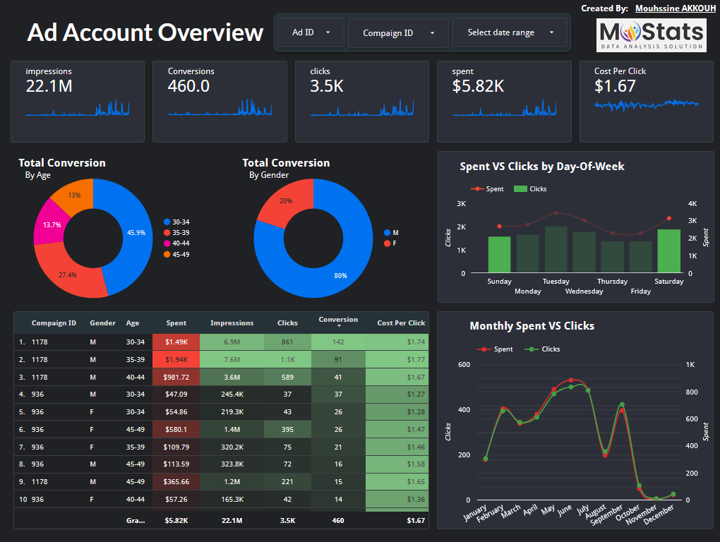The width and height of the screenshot is (720, 542).
Task: Click the Saturday clicks bar
Action: point(668,251)
